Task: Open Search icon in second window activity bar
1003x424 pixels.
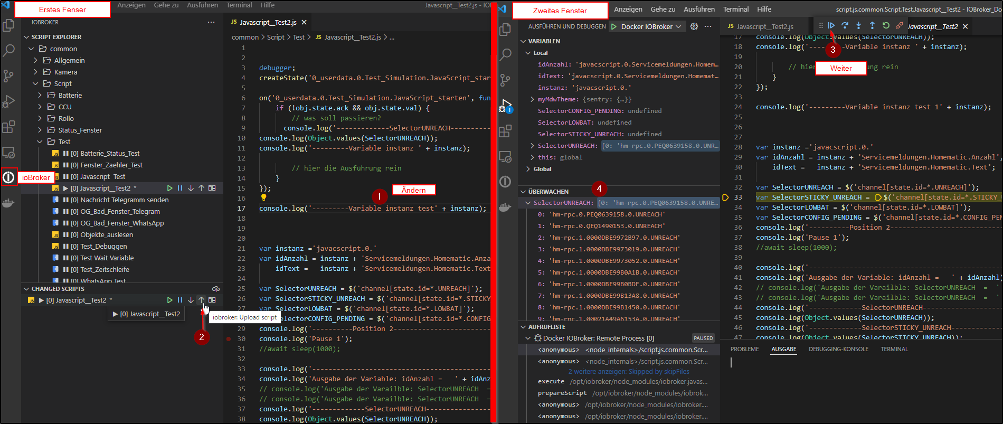Action: click(505, 54)
